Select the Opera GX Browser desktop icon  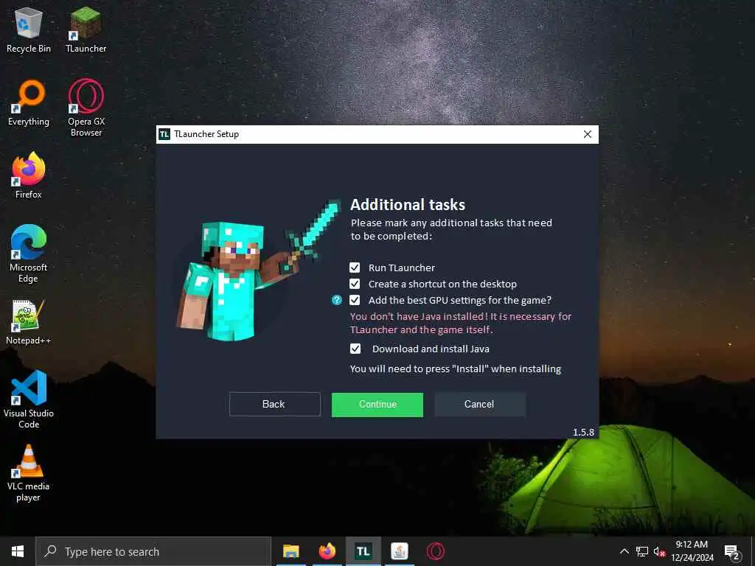click(86, 108)
